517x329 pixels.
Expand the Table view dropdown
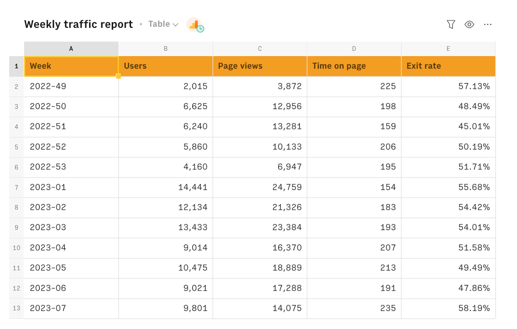163,24
